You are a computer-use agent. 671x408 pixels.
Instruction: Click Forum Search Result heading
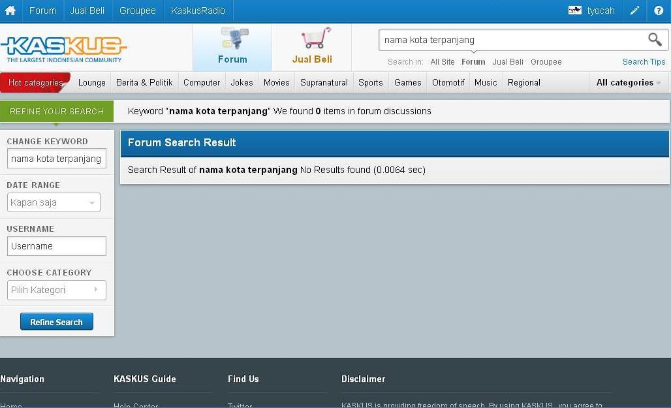(182, 142)
